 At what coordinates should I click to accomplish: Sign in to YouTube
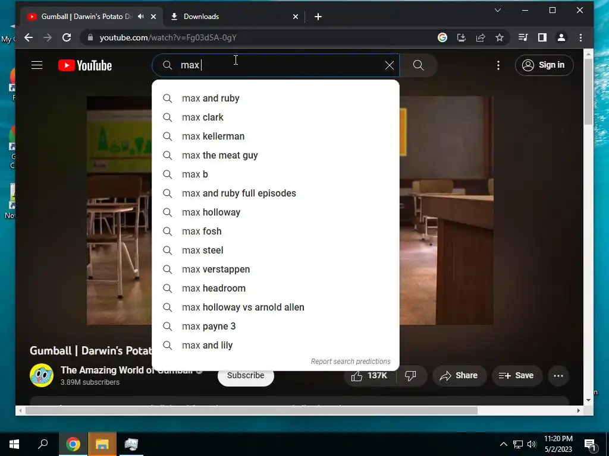[x=544, y=65]
